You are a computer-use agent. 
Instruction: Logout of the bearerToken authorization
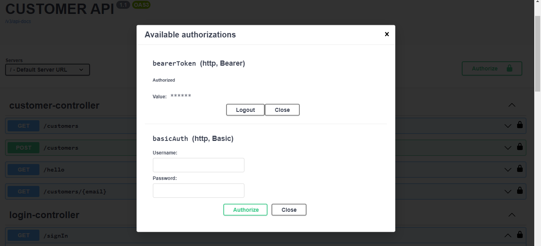pyautogui.click(x=245, y=109)
